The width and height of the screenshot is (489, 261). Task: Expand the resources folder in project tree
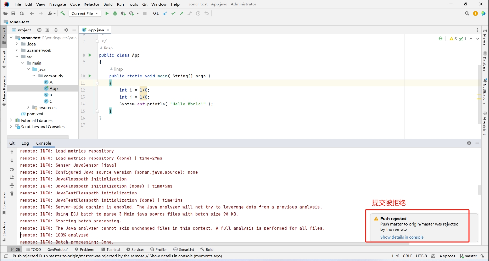point(28,108)
